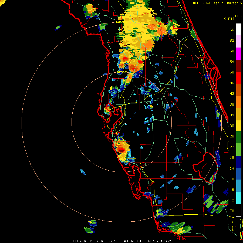Click the "62" legend value

click(232, 40)
